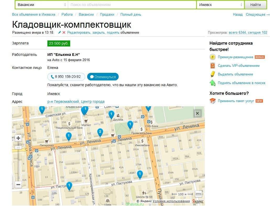Screen dimensions: 270x206
Task: Click the service package box icon
Action: point(212,101)
